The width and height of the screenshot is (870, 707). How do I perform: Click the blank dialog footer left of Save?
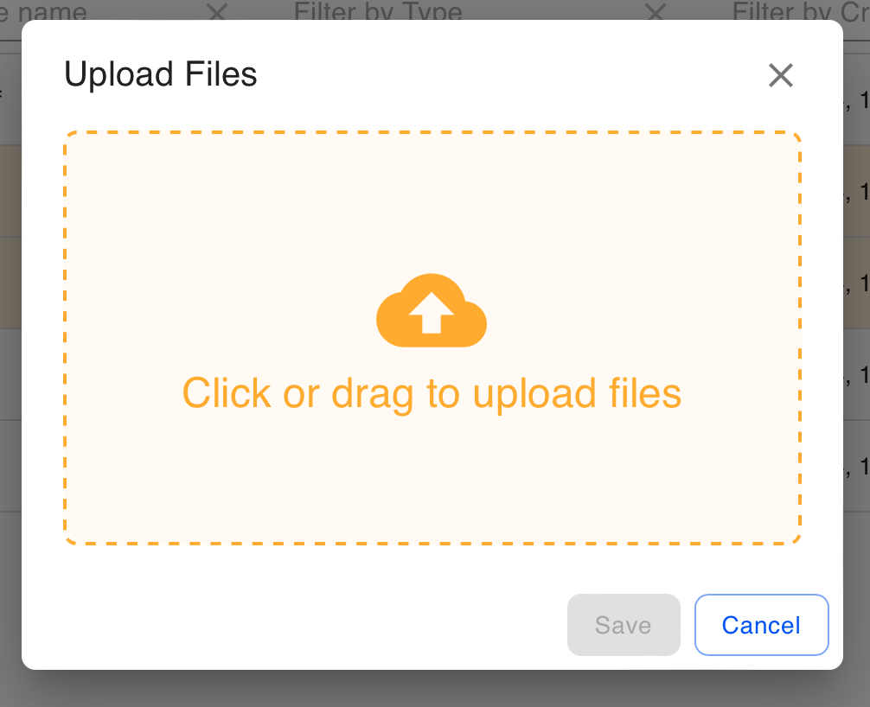click(x=294, y=625)
